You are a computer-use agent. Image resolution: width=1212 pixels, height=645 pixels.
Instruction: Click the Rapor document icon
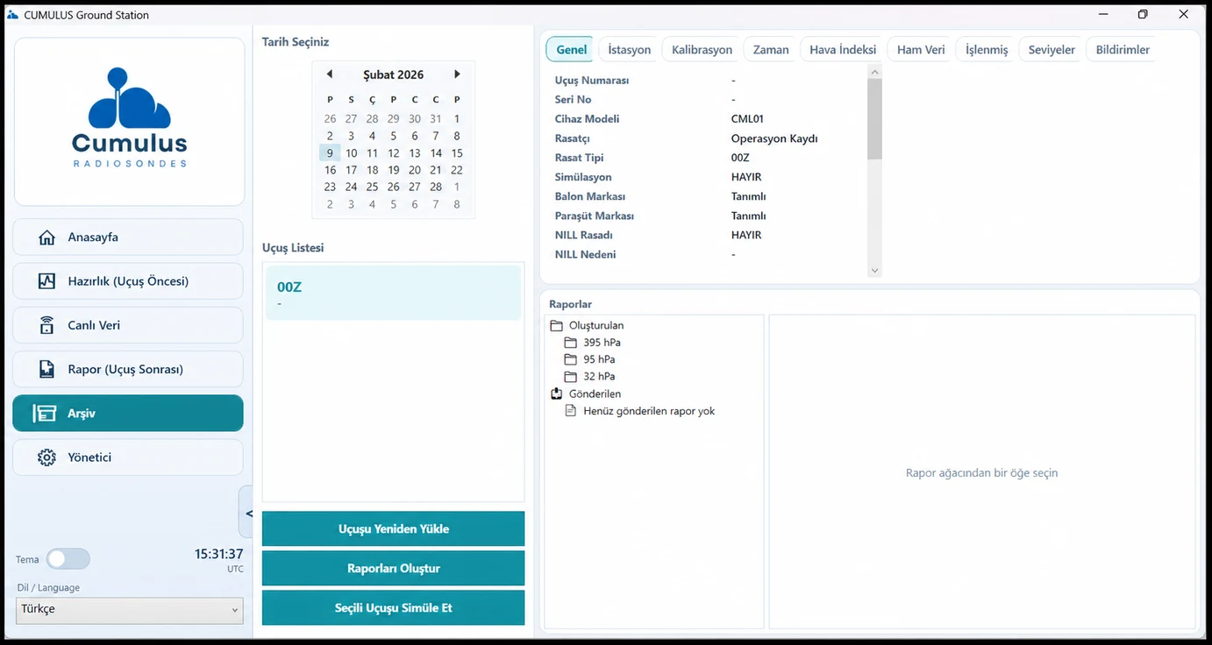pos(47,369)
